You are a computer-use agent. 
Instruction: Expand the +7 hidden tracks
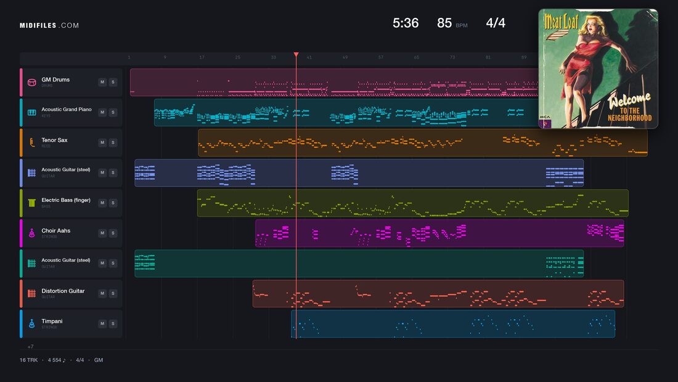pos(30,346)
